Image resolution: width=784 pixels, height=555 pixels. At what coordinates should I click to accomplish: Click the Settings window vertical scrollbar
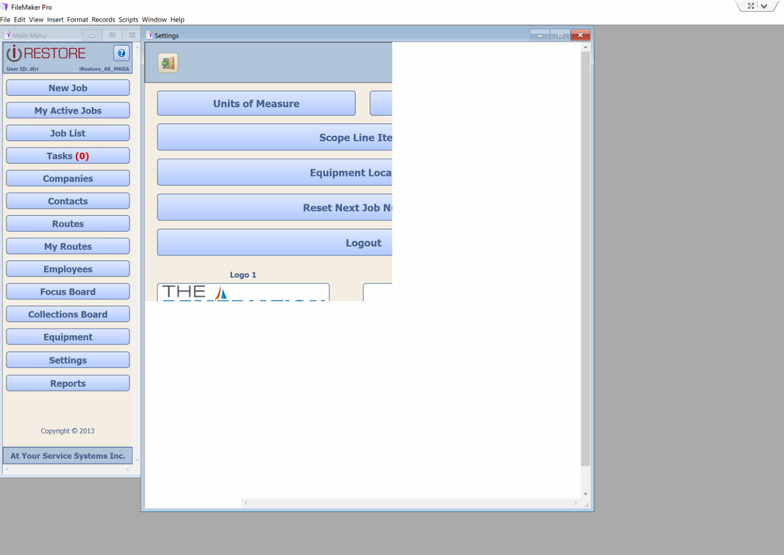585,259
